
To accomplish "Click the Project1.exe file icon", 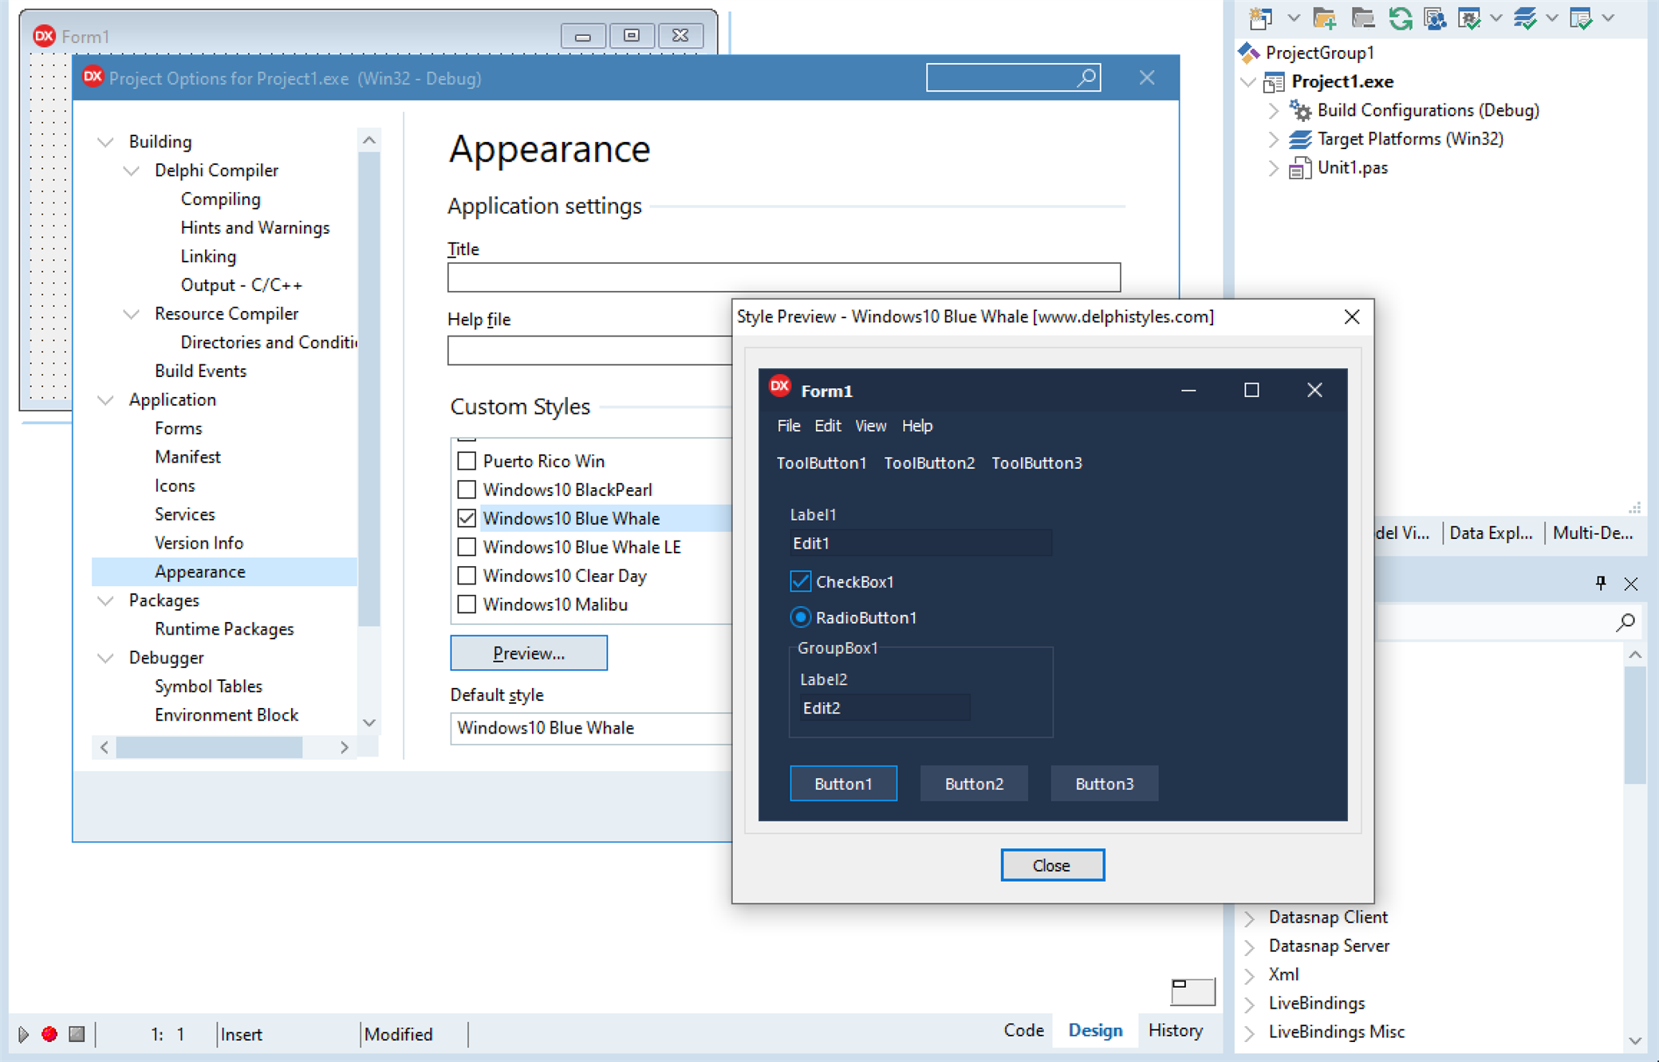I will pos(1274,81).
